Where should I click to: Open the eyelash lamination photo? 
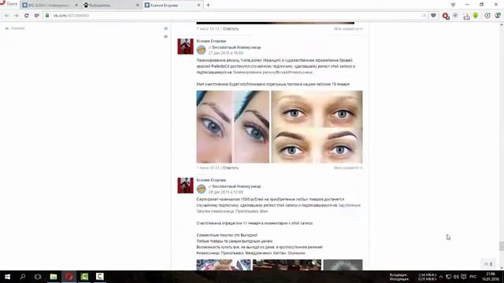pyautogui.click(x=233, y=127)
